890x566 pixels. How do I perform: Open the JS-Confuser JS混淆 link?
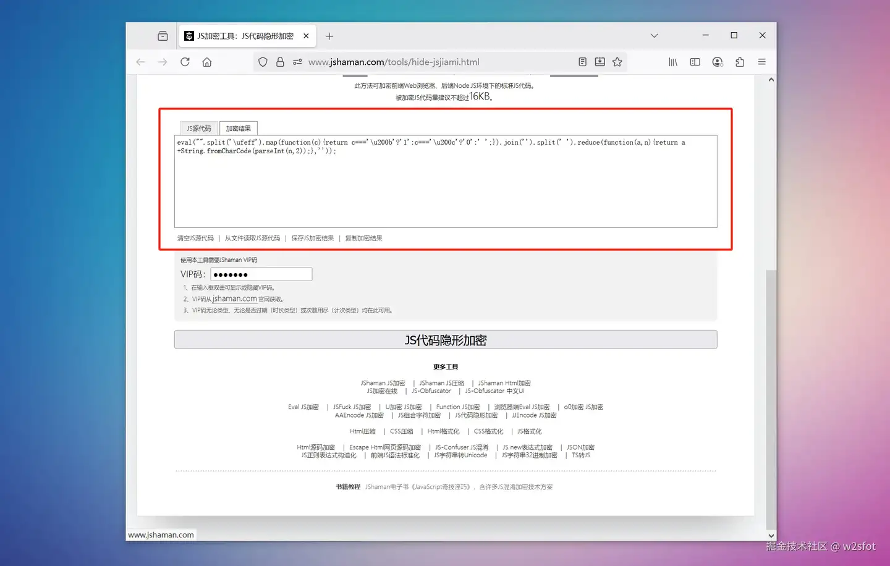(462, 447)
